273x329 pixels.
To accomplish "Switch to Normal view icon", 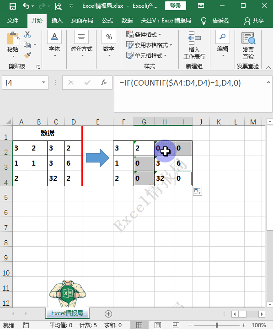I will click(139, 325).
